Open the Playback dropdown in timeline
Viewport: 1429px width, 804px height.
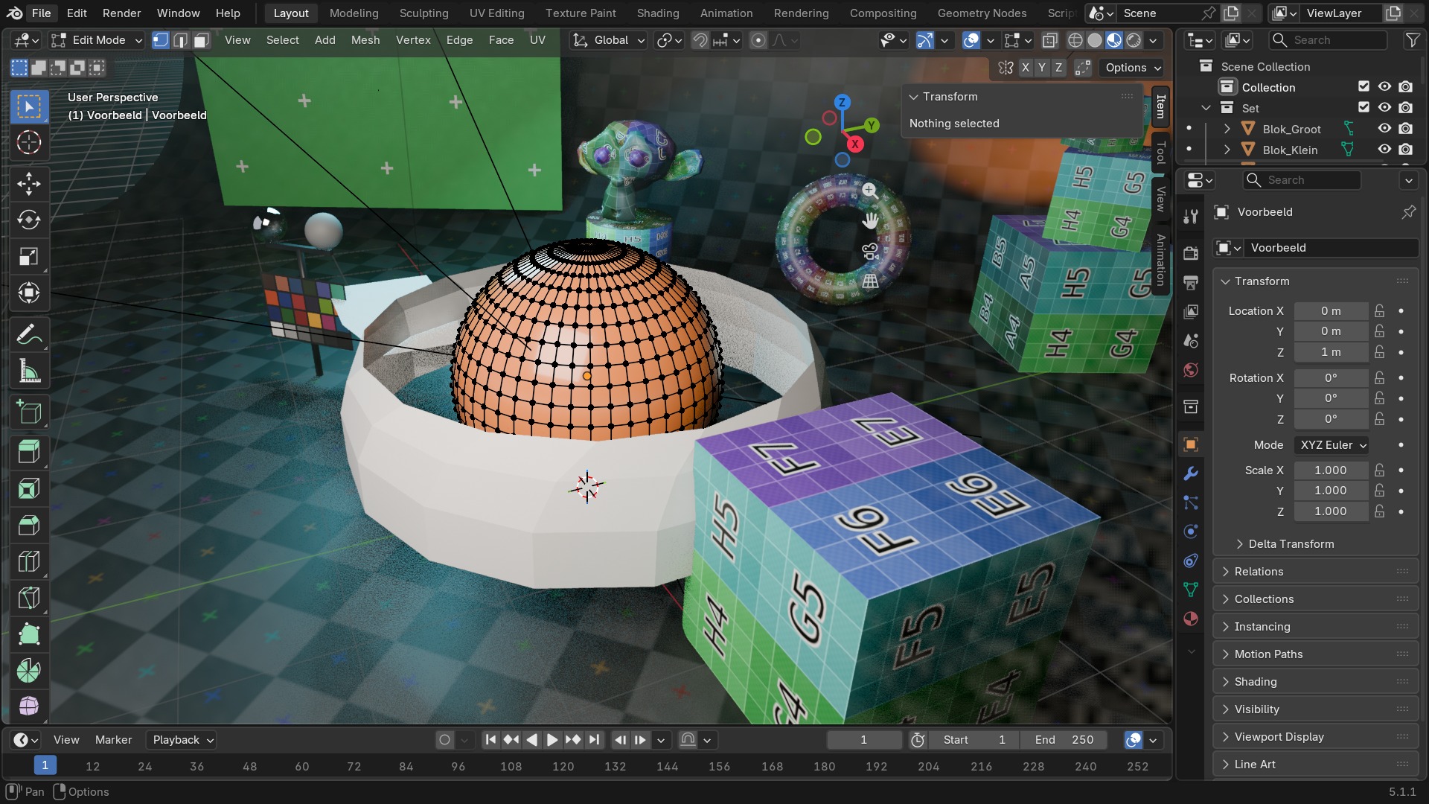pos(182,740)
